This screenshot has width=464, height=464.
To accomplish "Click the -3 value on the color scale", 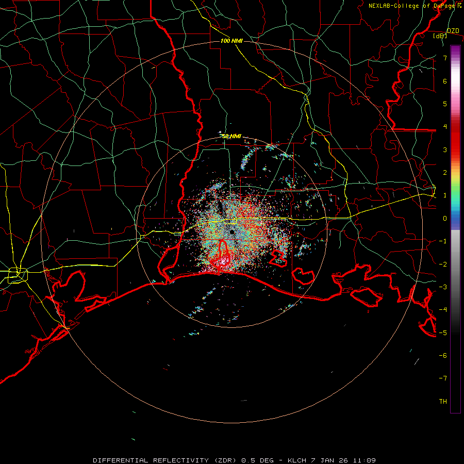I will click(x=443, y=287).
